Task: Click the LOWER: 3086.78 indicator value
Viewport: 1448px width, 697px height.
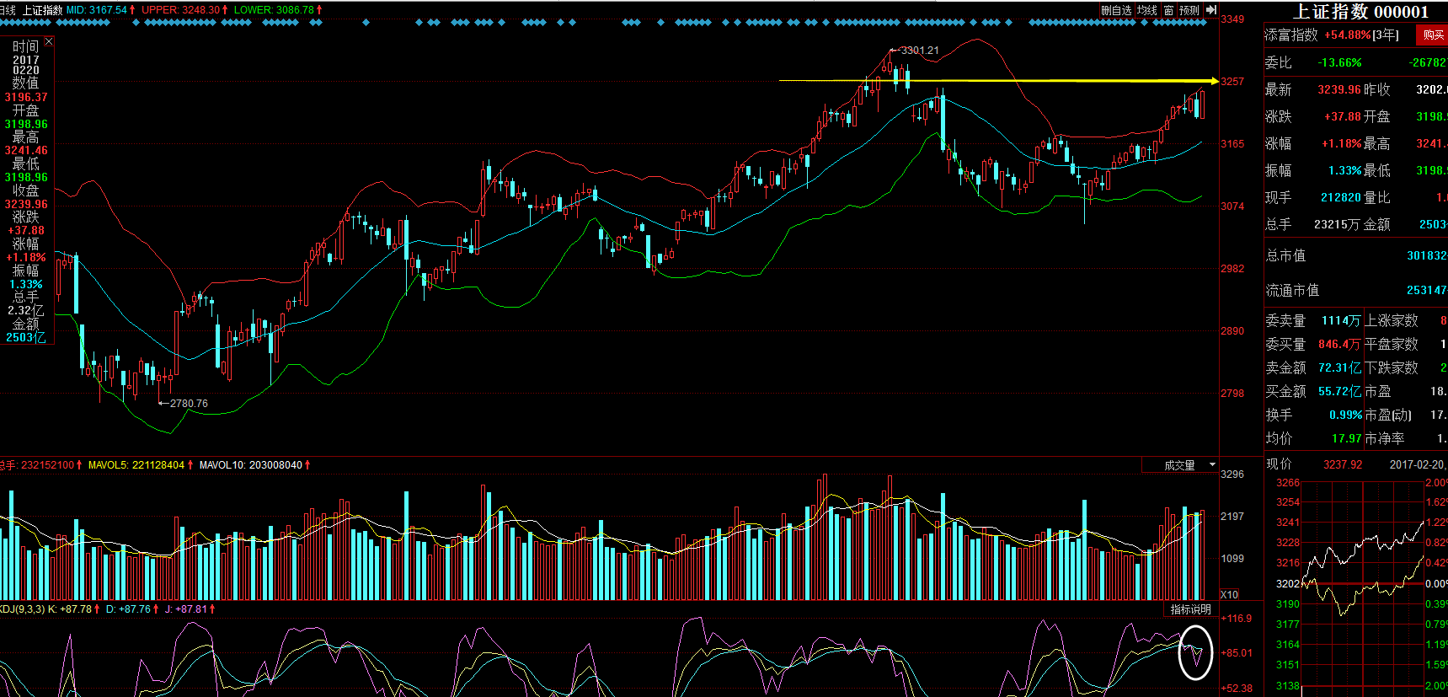Action: (x=278, y=10)
